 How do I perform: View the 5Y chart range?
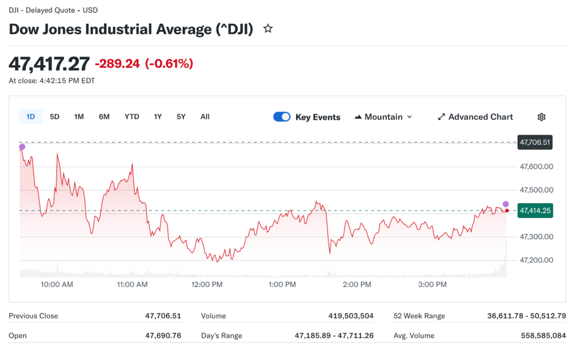pyautogui.click(x=181, y=117)
